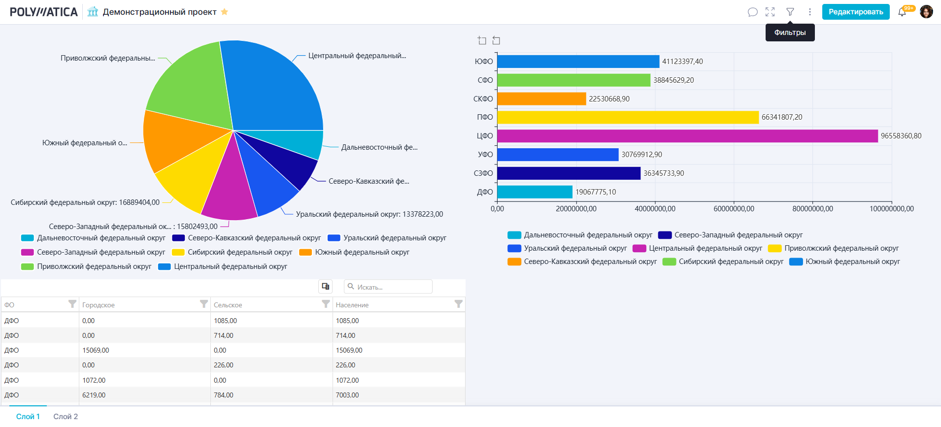Open filter for the Население column
The width and height of the screenshot is (941, 427).
[x=458, y=304]
